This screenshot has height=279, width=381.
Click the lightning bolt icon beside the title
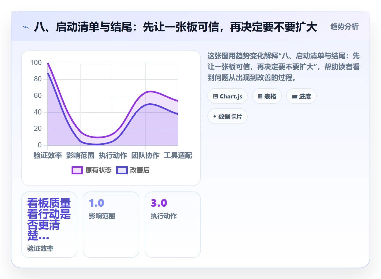pyautogui.click(x=26, y=27)
